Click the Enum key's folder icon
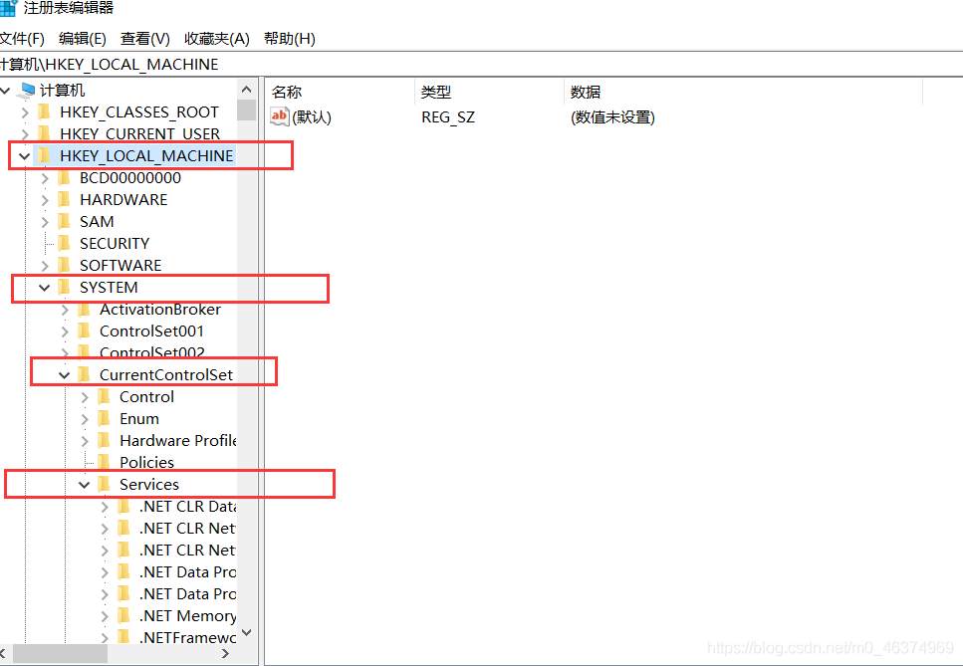Screen dimensions: 963x666 tap(103, 418)
